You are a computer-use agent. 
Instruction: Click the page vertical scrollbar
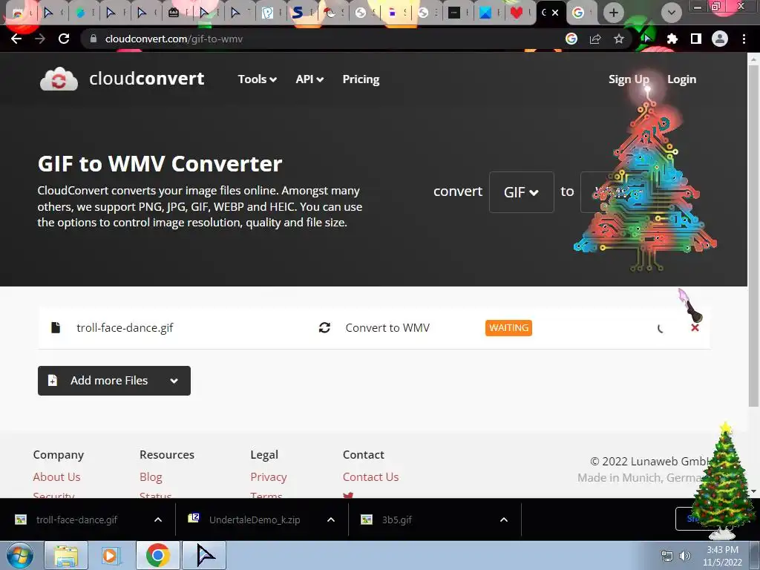753,235
